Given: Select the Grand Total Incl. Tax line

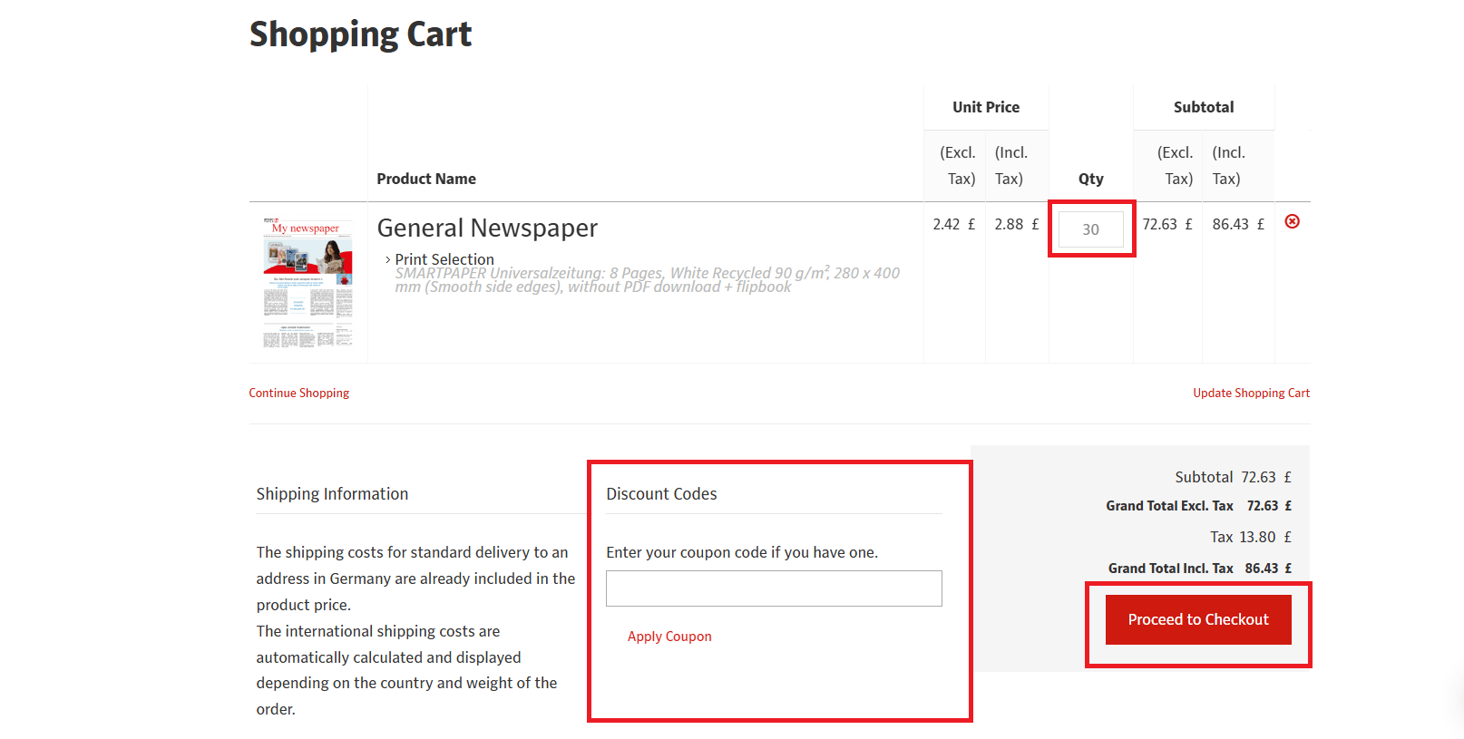Looking at the screenshot, I should coord(1200,569).
